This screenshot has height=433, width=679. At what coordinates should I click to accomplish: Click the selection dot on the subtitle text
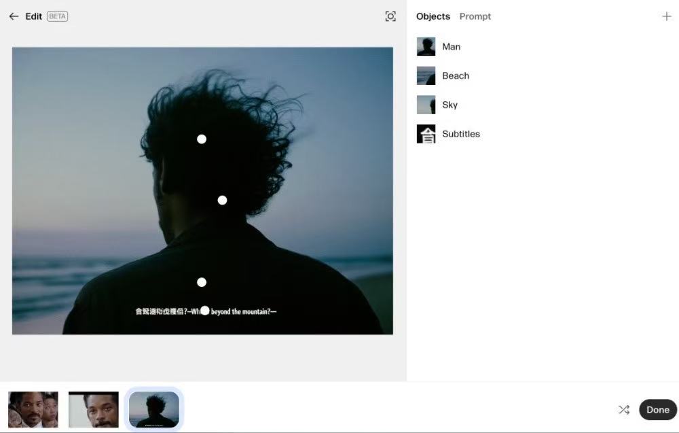point(204,311)
